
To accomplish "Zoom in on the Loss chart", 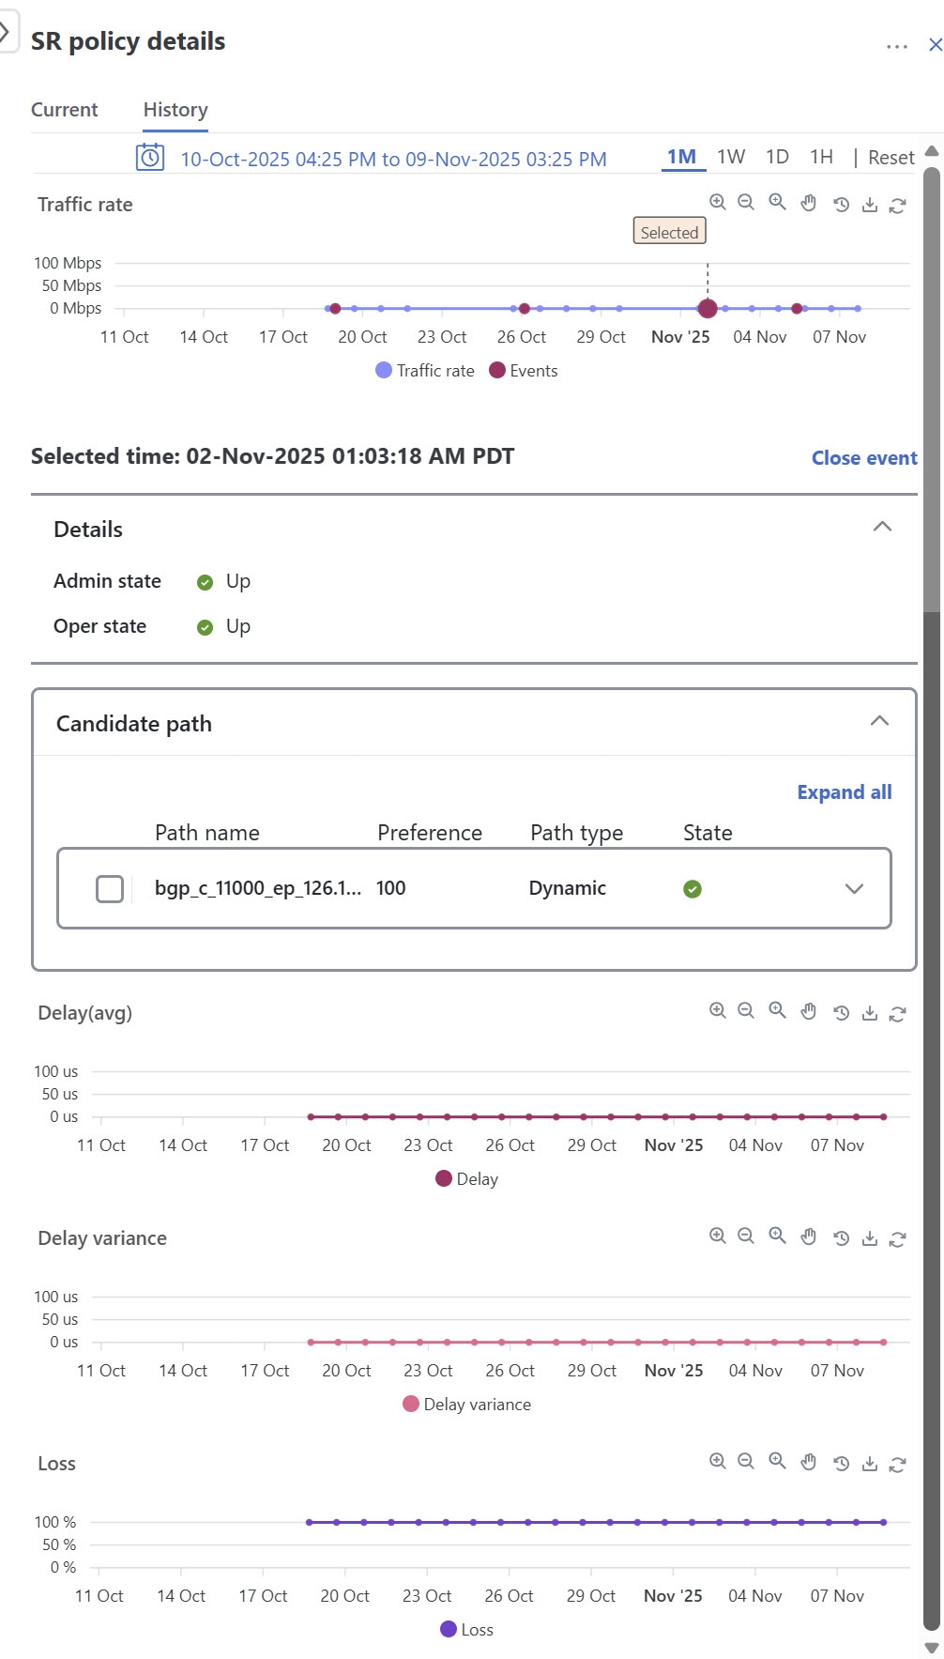I will tap(718, 1461).
